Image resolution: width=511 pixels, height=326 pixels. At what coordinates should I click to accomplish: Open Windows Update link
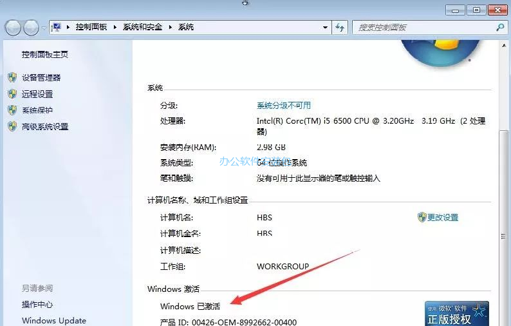coord(54,321)
